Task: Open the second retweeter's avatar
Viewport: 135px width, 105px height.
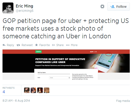Action: (33, 90)
